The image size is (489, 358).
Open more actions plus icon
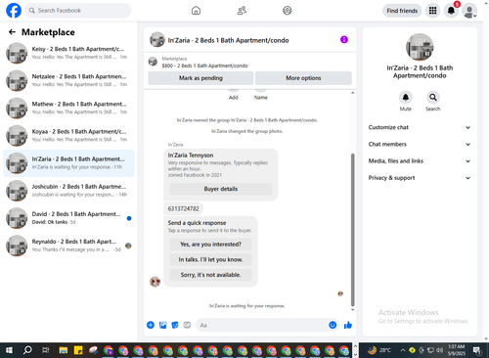tap(151, 325)
